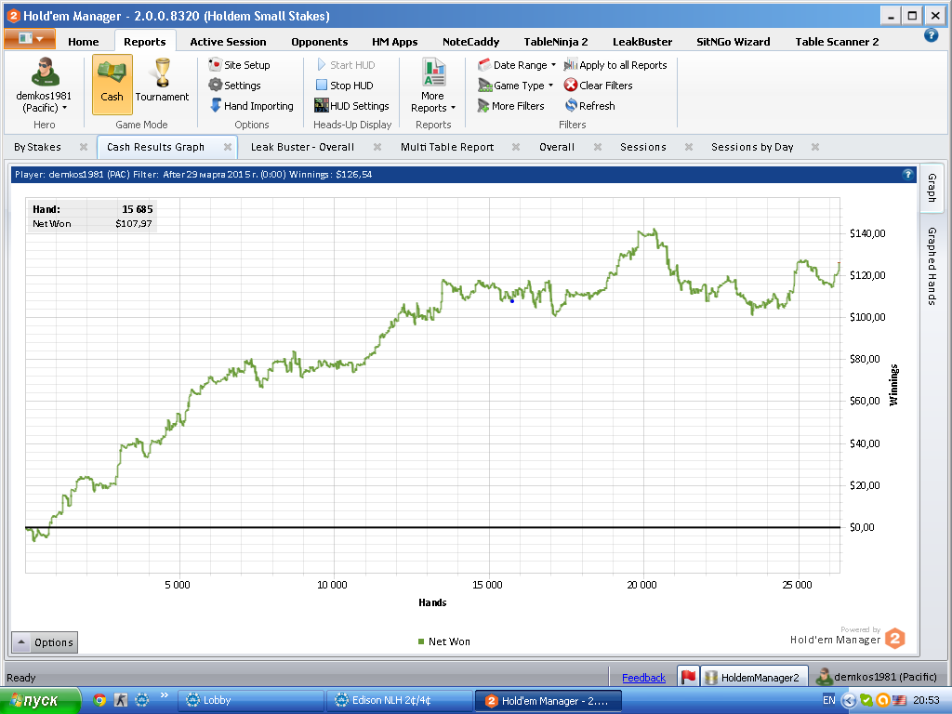
Task: Open Settings gear option
Action: 234,86
